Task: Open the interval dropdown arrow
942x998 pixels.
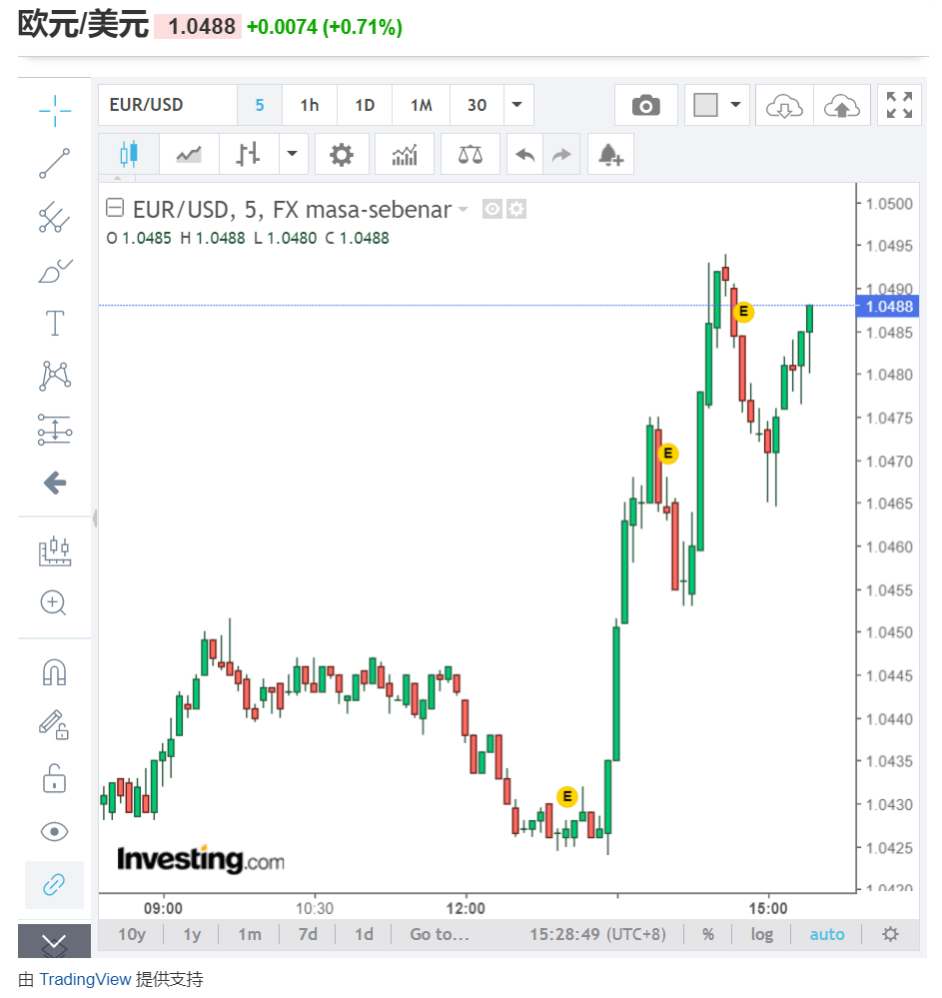Action: click(x=518, y=105)
